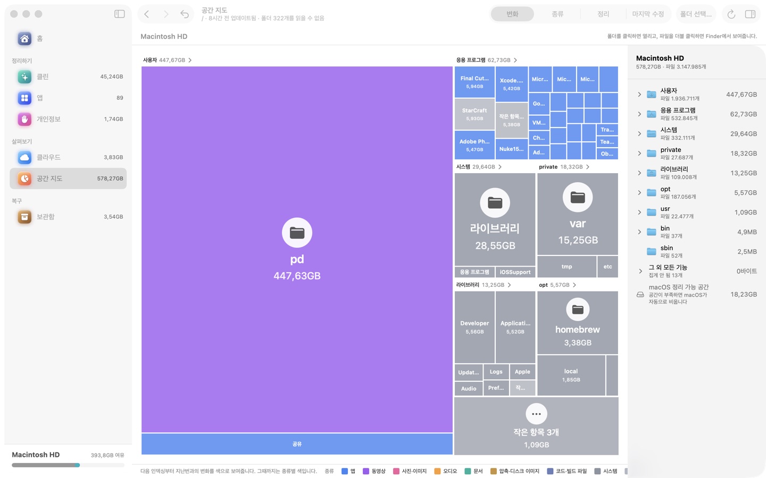The height and width of the screenshot is (478, 766).
Task: Select the sbin row in folder list
Action: pyautogui.click(x=697, y=252)
